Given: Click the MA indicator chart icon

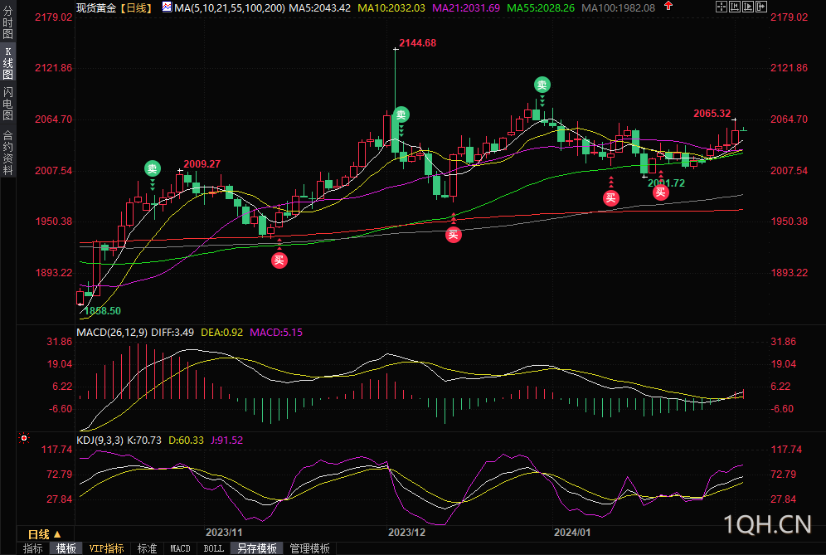Looking at the screenshot, I should (167, 7).
